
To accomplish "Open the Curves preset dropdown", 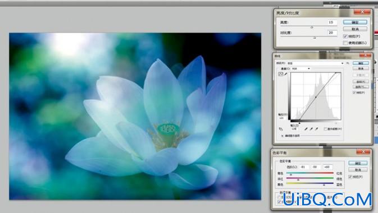I will click(316, 63).
